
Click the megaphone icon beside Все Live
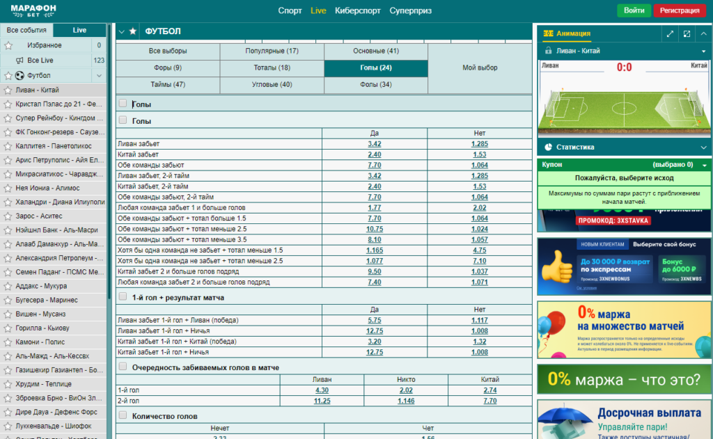19,60
